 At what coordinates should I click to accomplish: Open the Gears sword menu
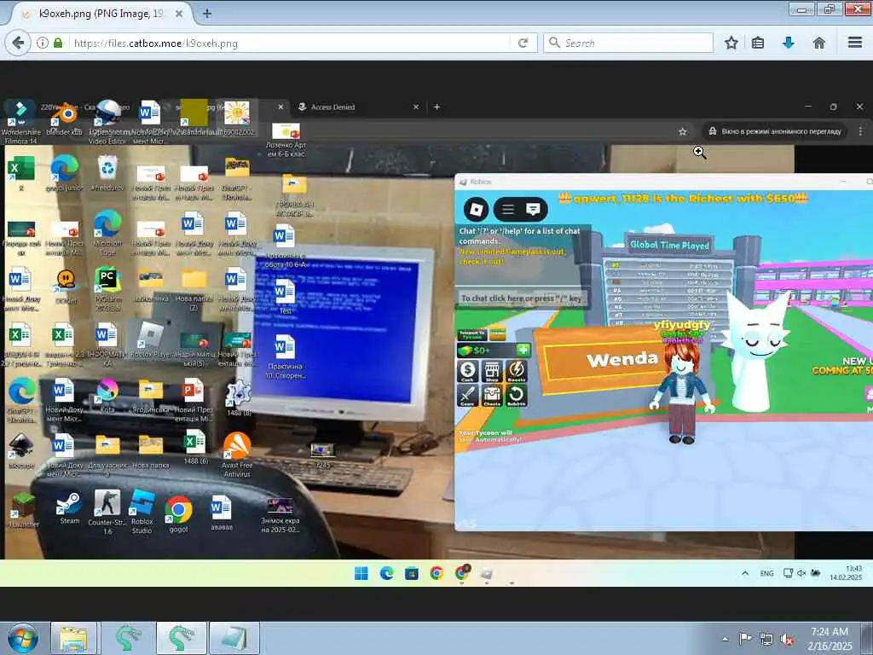(468, 396)
